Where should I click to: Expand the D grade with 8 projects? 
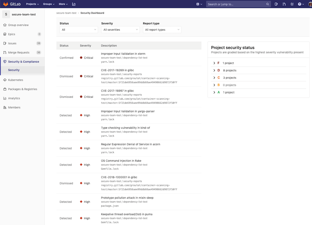(214, 70)
